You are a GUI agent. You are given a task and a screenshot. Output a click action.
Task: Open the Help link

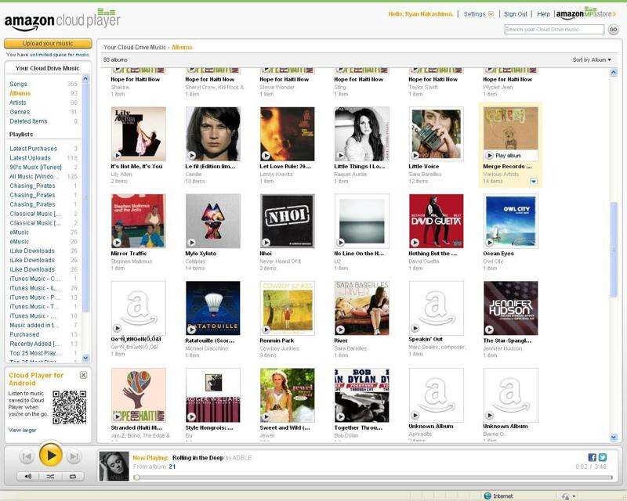543,14
